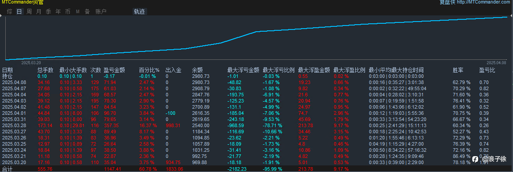This screenshot has height=172, width=513.
Task: Click the 最小|平均|最大持仓时间 column header
Action: tap(396, 70)
